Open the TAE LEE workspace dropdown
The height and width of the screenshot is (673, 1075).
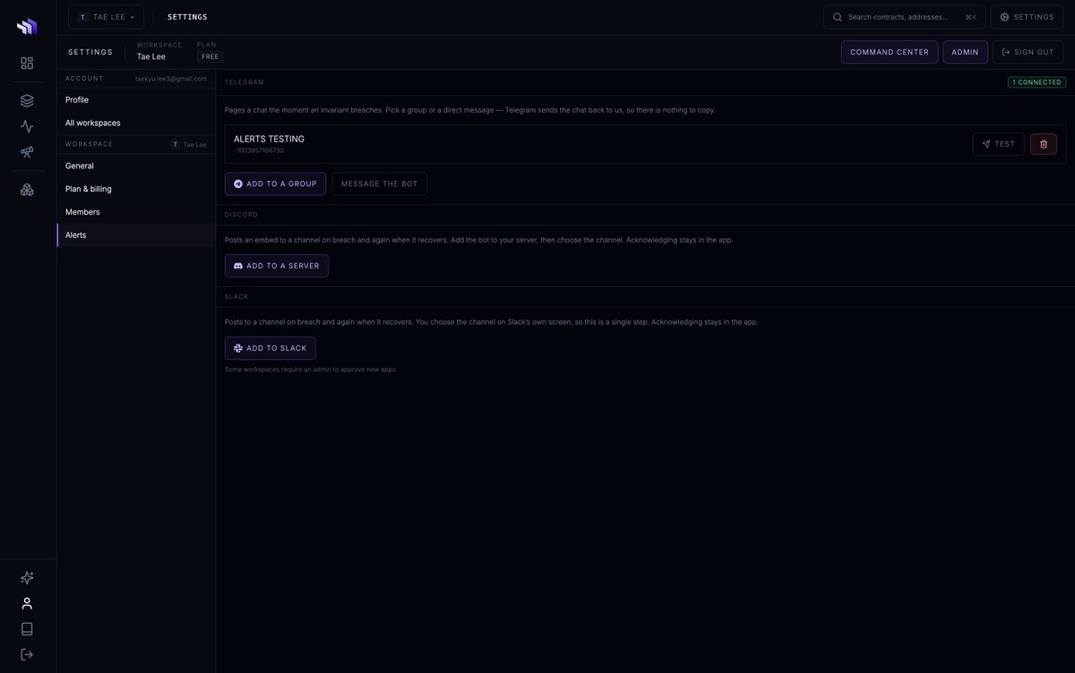tap(106, 17)
